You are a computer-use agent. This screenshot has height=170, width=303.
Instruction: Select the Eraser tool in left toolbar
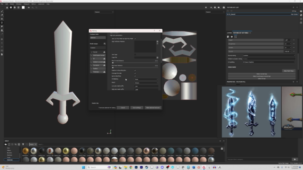point(2,15)
